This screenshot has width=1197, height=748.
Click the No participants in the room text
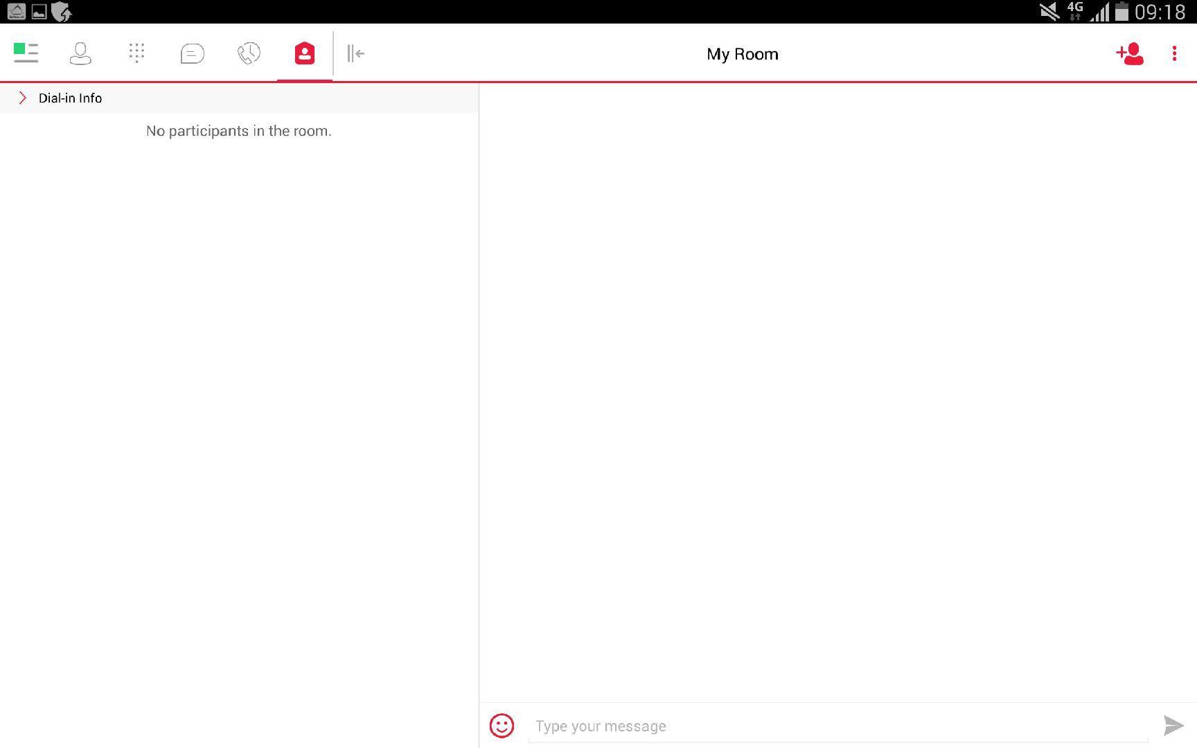click(239, 131)
